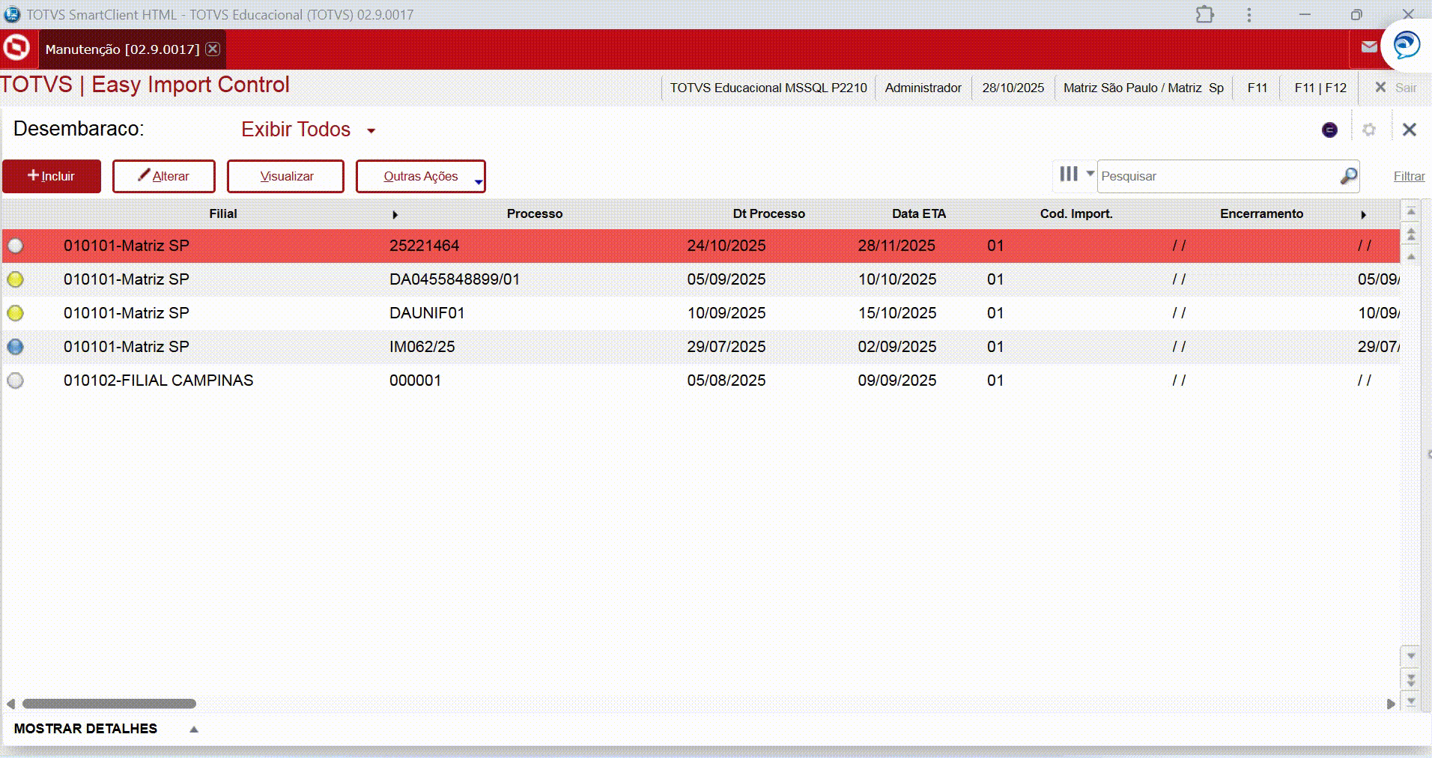Click the arrow marker after Filial header
1432x758 pixels.
tap(395, 215)
